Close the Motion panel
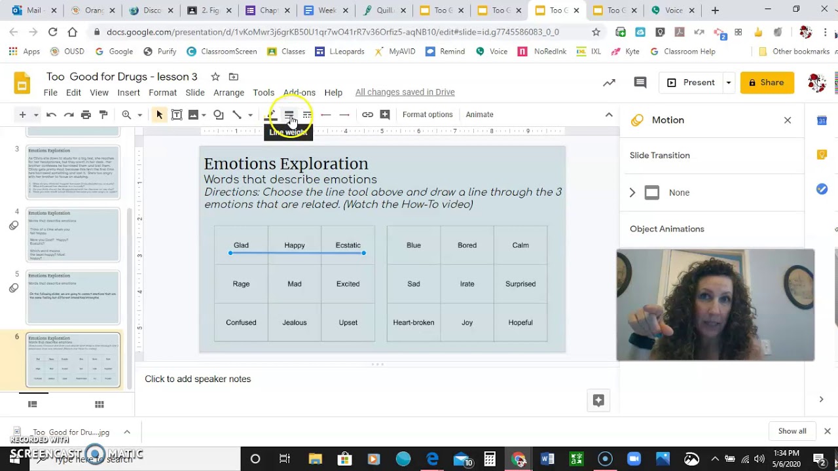This screenshot has width=838, height=471. tap(788, 120)
